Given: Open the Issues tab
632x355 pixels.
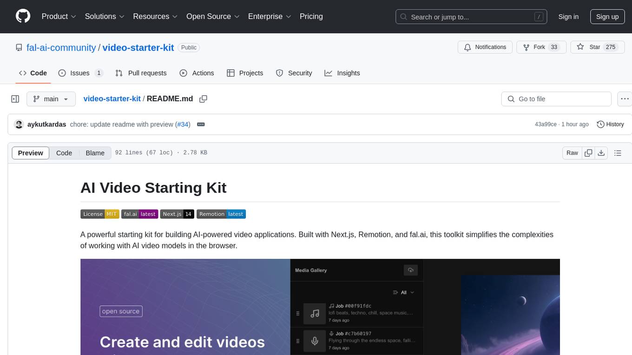Looking at the screenshot, I should click(x=80, y=73).
